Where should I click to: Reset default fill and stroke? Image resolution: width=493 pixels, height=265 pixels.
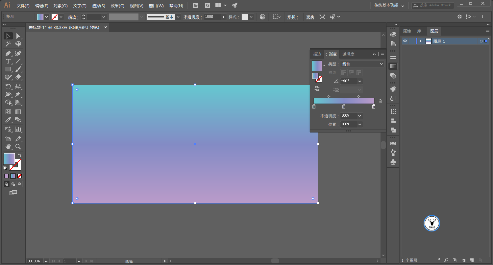pyautogui.click(x=5, y=168)
